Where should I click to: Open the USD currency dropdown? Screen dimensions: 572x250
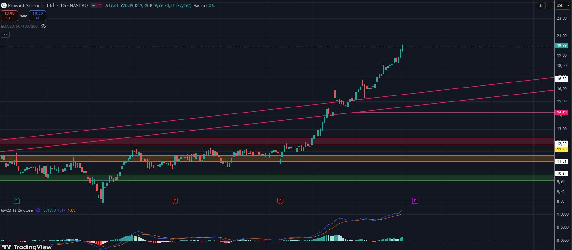click(563, 5)
